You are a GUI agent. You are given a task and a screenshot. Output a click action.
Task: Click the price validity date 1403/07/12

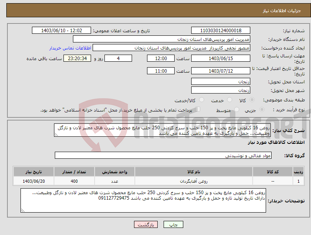click(x=221, y=71)
